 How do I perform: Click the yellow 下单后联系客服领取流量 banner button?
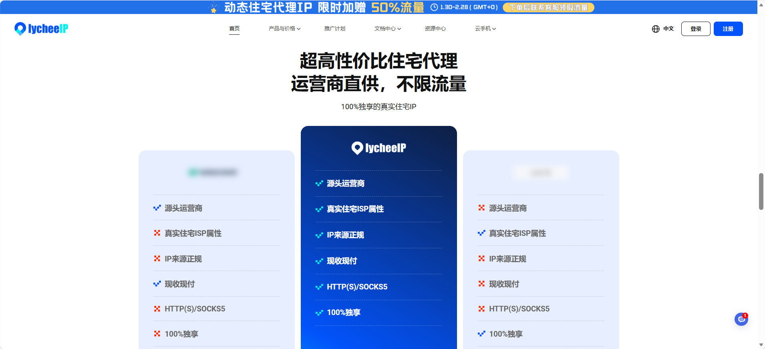548,7
